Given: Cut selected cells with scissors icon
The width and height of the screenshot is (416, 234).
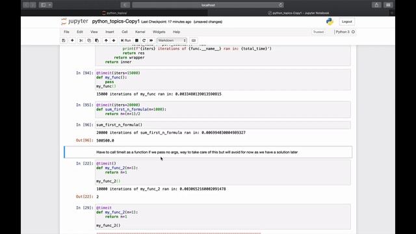Looking at the screenshot, I should pyautogui.click(x=81, y=40).
